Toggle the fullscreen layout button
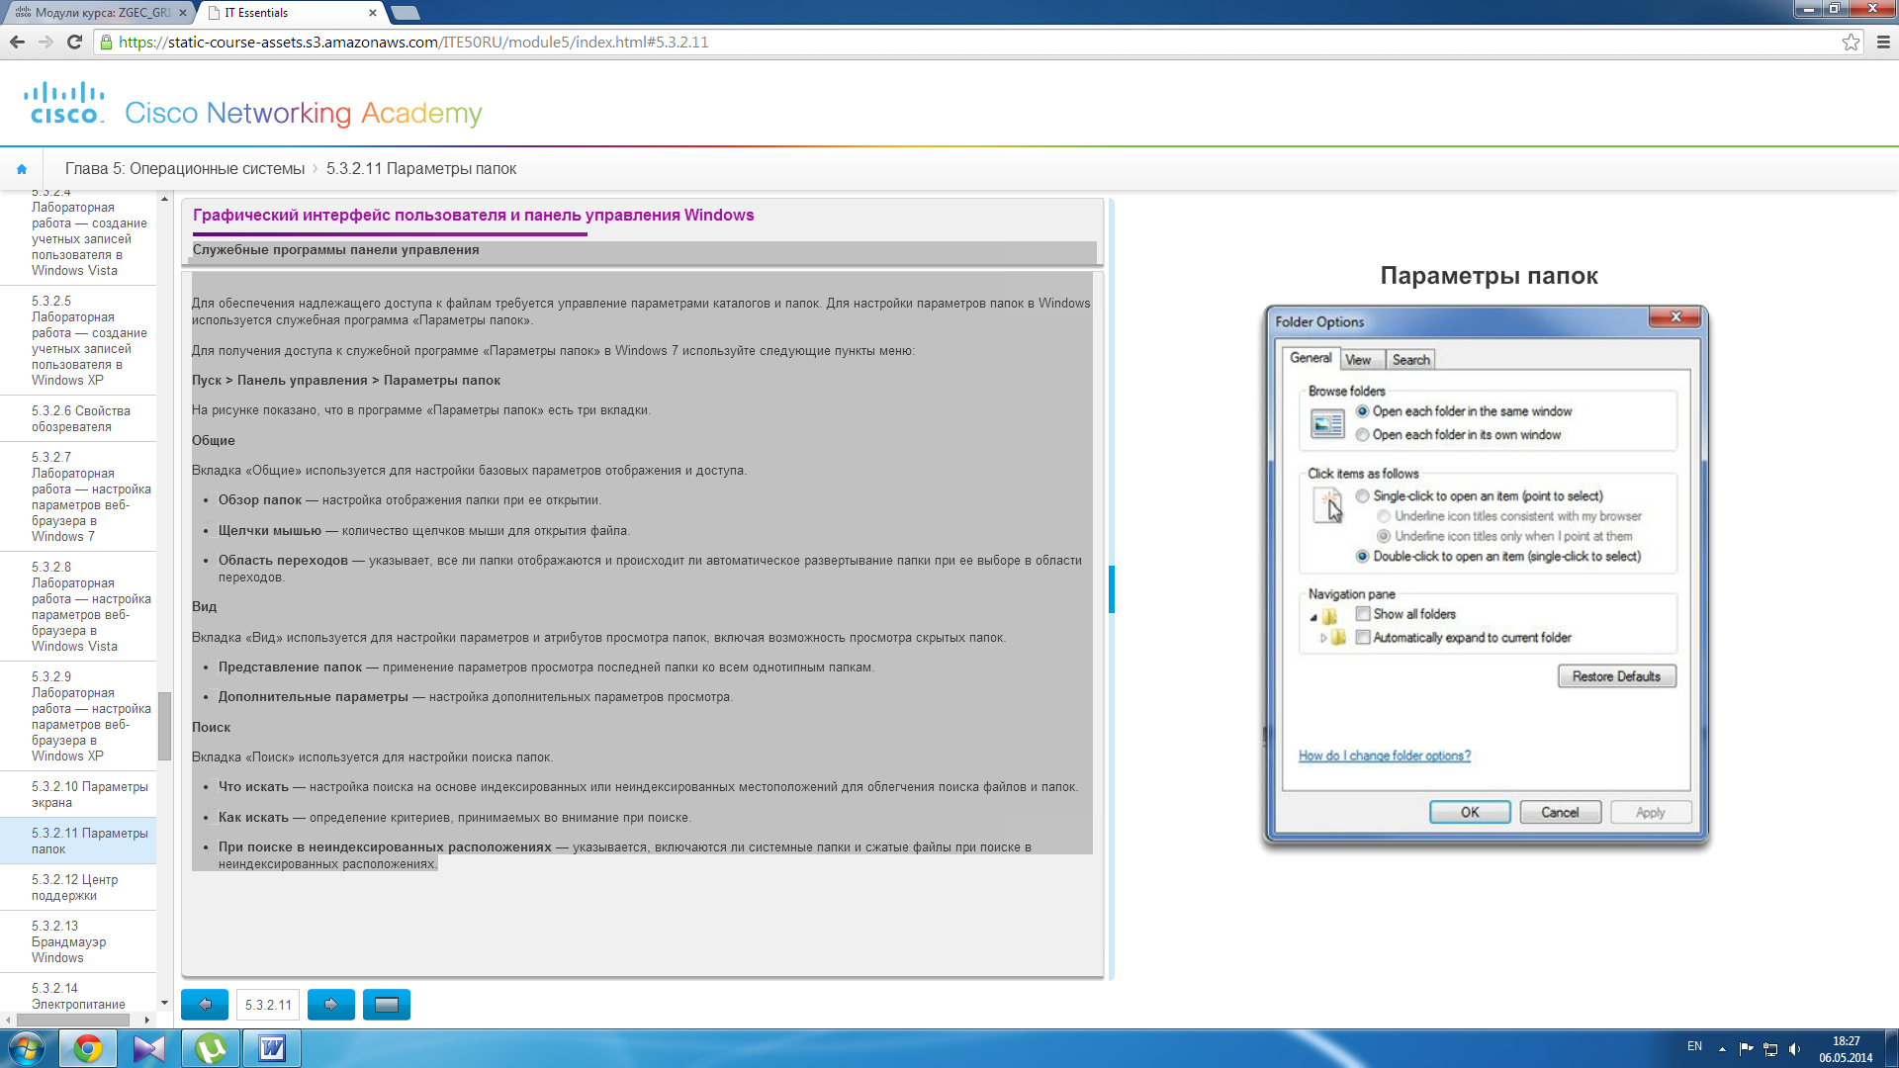The image size is (1899, 1068). click(387, 1005)
